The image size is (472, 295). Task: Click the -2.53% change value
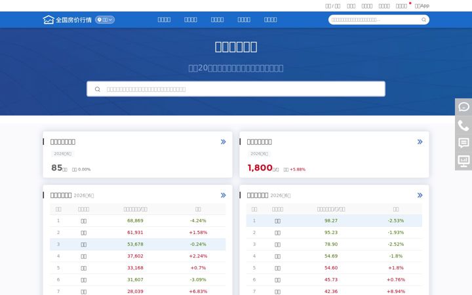(x=396, y=221)
